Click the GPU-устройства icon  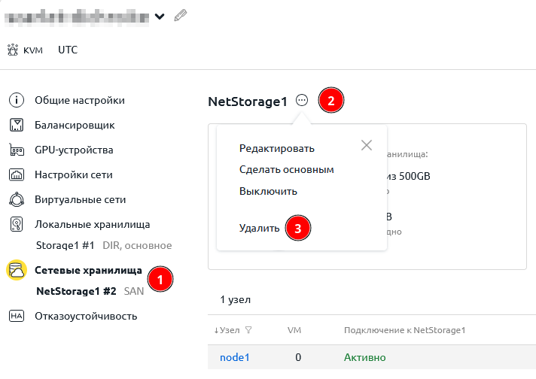17,150
